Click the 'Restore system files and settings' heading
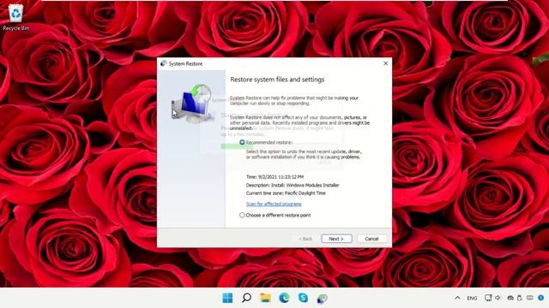The height and width of the screenshot is (308, 549). pyautogui.click(x=277, y=80)
